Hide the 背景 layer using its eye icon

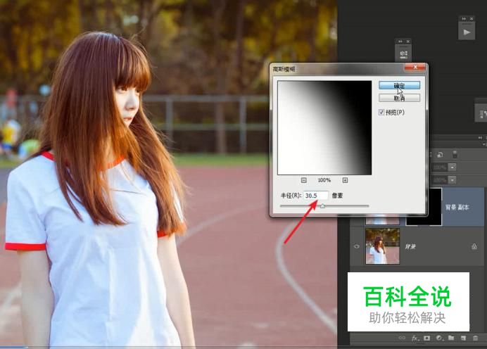[x=357, y=246]
